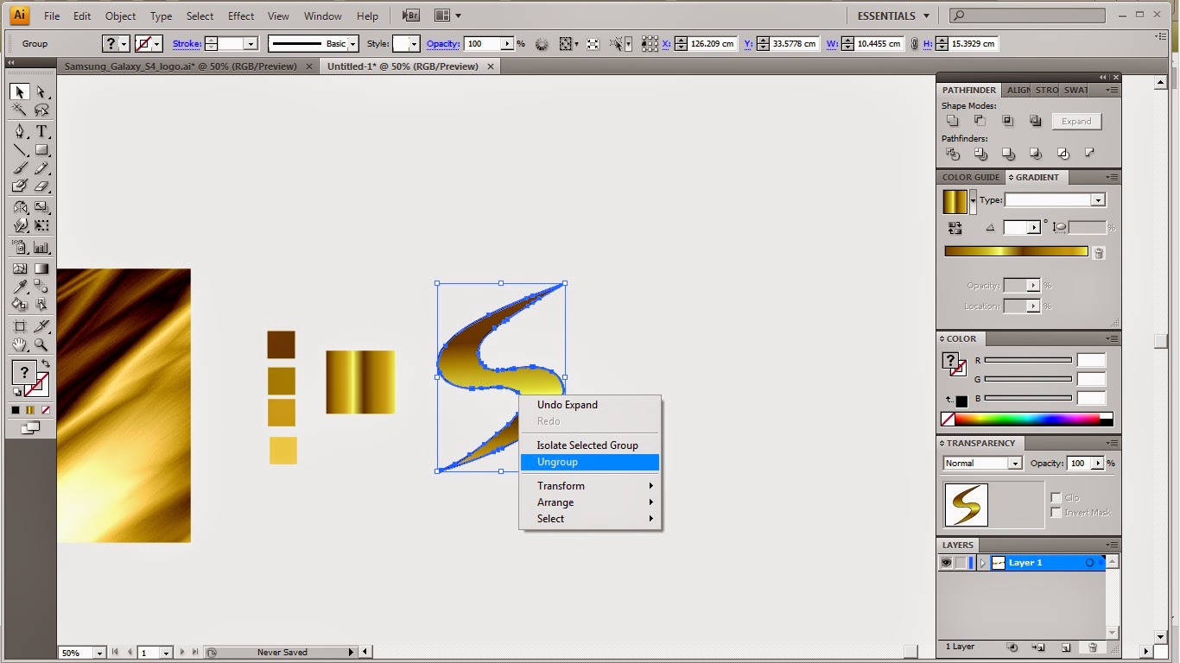1180x663 pixels.
Task: Set Gradient mode below fill box
Action: pyautogui.click(x=30, y=410)
